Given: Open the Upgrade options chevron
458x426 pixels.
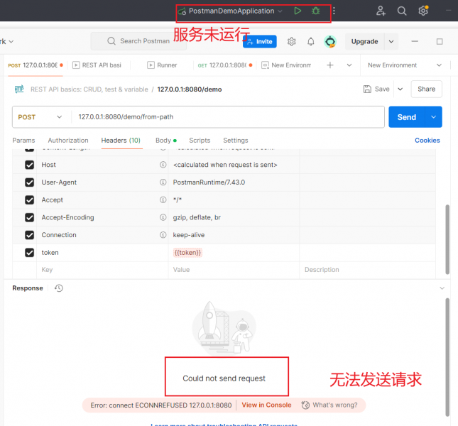Looking at the screenshot, I should (391, 42).
